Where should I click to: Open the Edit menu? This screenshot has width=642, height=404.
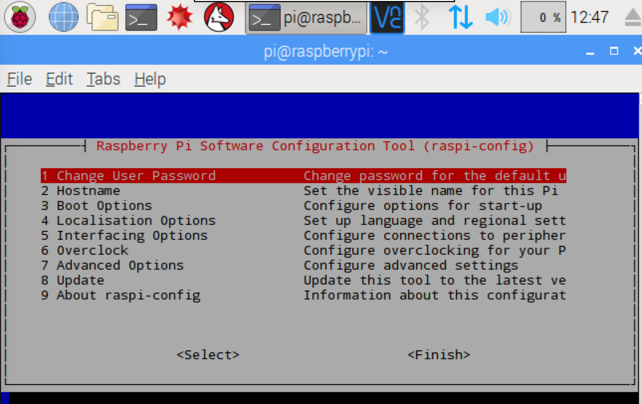(59, 79)
